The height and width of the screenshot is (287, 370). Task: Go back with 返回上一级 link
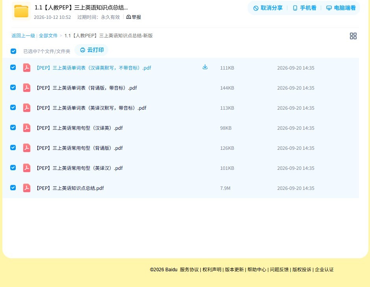click(23, 36)
